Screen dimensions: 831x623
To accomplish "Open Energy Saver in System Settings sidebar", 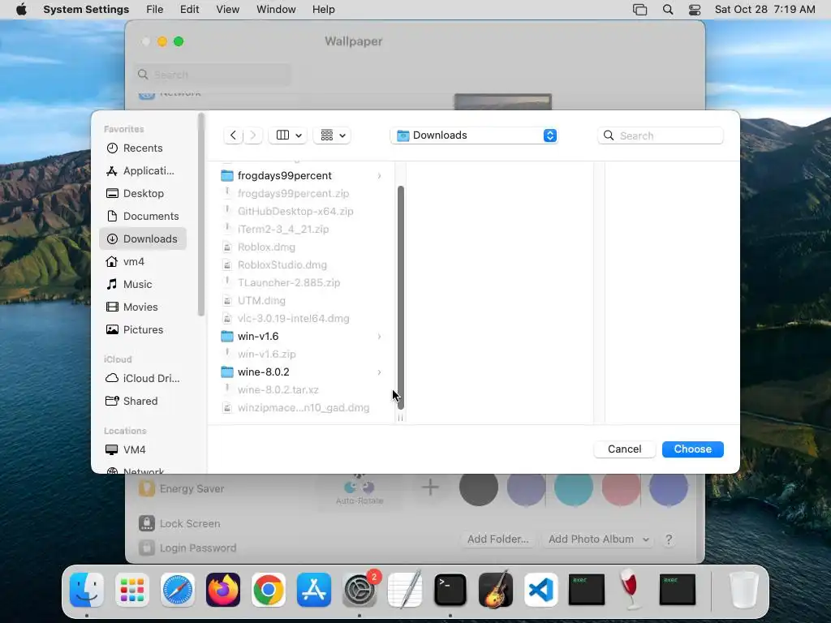I will click(x=181, y=488).
